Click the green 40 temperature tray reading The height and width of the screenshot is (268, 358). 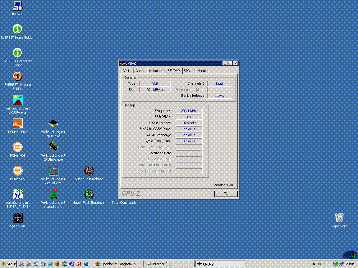point(319,264)
